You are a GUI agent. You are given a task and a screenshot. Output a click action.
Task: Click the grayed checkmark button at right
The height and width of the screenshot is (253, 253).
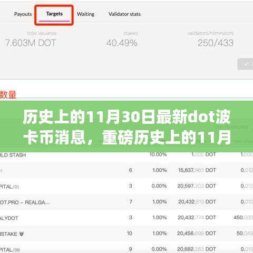tap(245, 64)
